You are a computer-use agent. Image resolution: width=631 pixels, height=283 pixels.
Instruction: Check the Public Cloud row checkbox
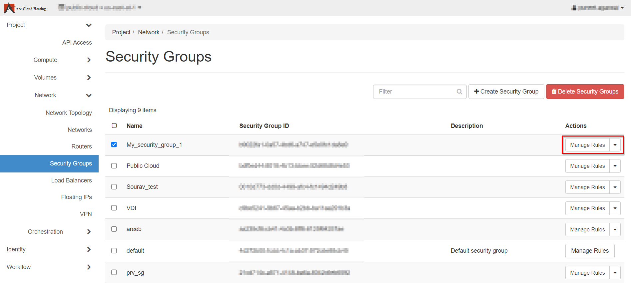114,166
